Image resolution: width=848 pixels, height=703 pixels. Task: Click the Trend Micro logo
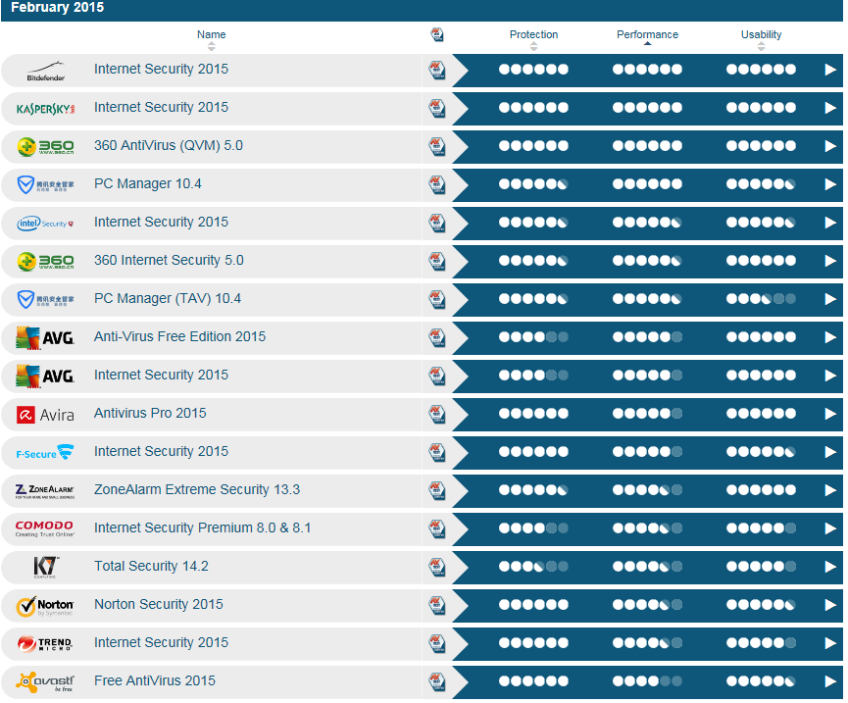[x=45, y=643]
